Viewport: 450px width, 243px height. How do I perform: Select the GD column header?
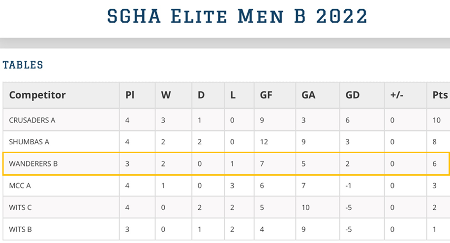353,95
